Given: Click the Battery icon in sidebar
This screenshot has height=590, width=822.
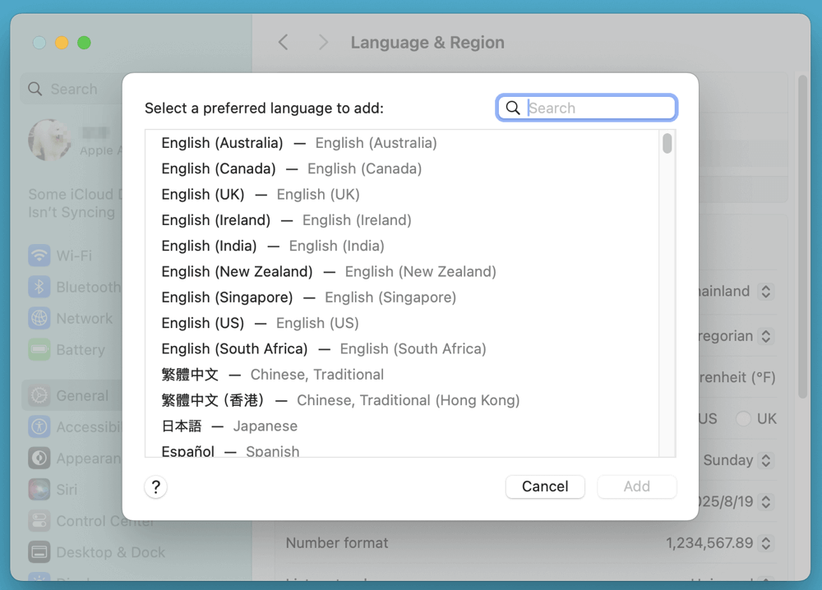Looking at the screenshot, I should 39,349.
